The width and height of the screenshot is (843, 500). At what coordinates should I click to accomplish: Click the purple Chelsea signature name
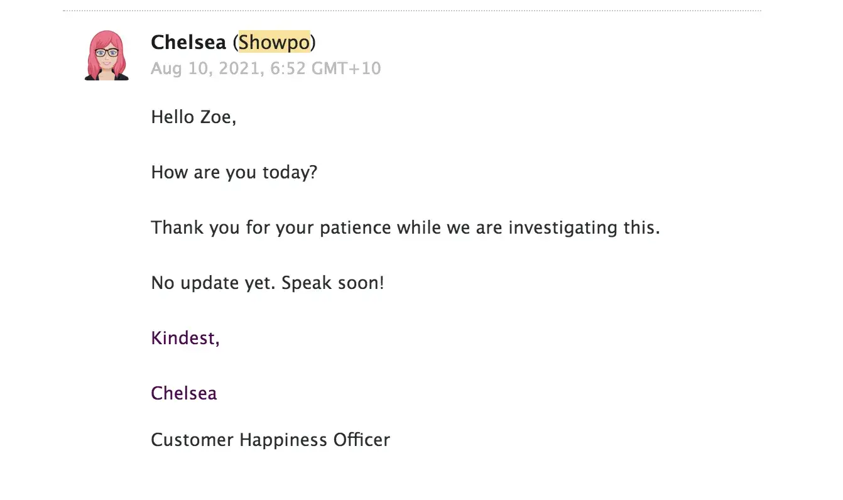click(x=184, y=393)
